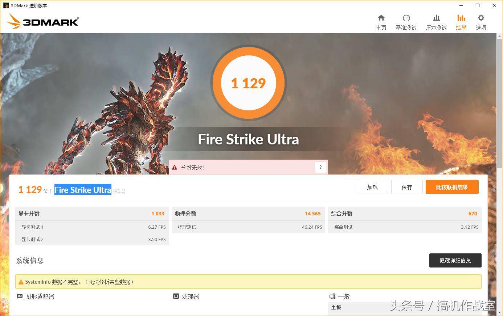Open the options gear (选项)
The height and width of the screenshot is (316, 503).
[x=481, y=21]
